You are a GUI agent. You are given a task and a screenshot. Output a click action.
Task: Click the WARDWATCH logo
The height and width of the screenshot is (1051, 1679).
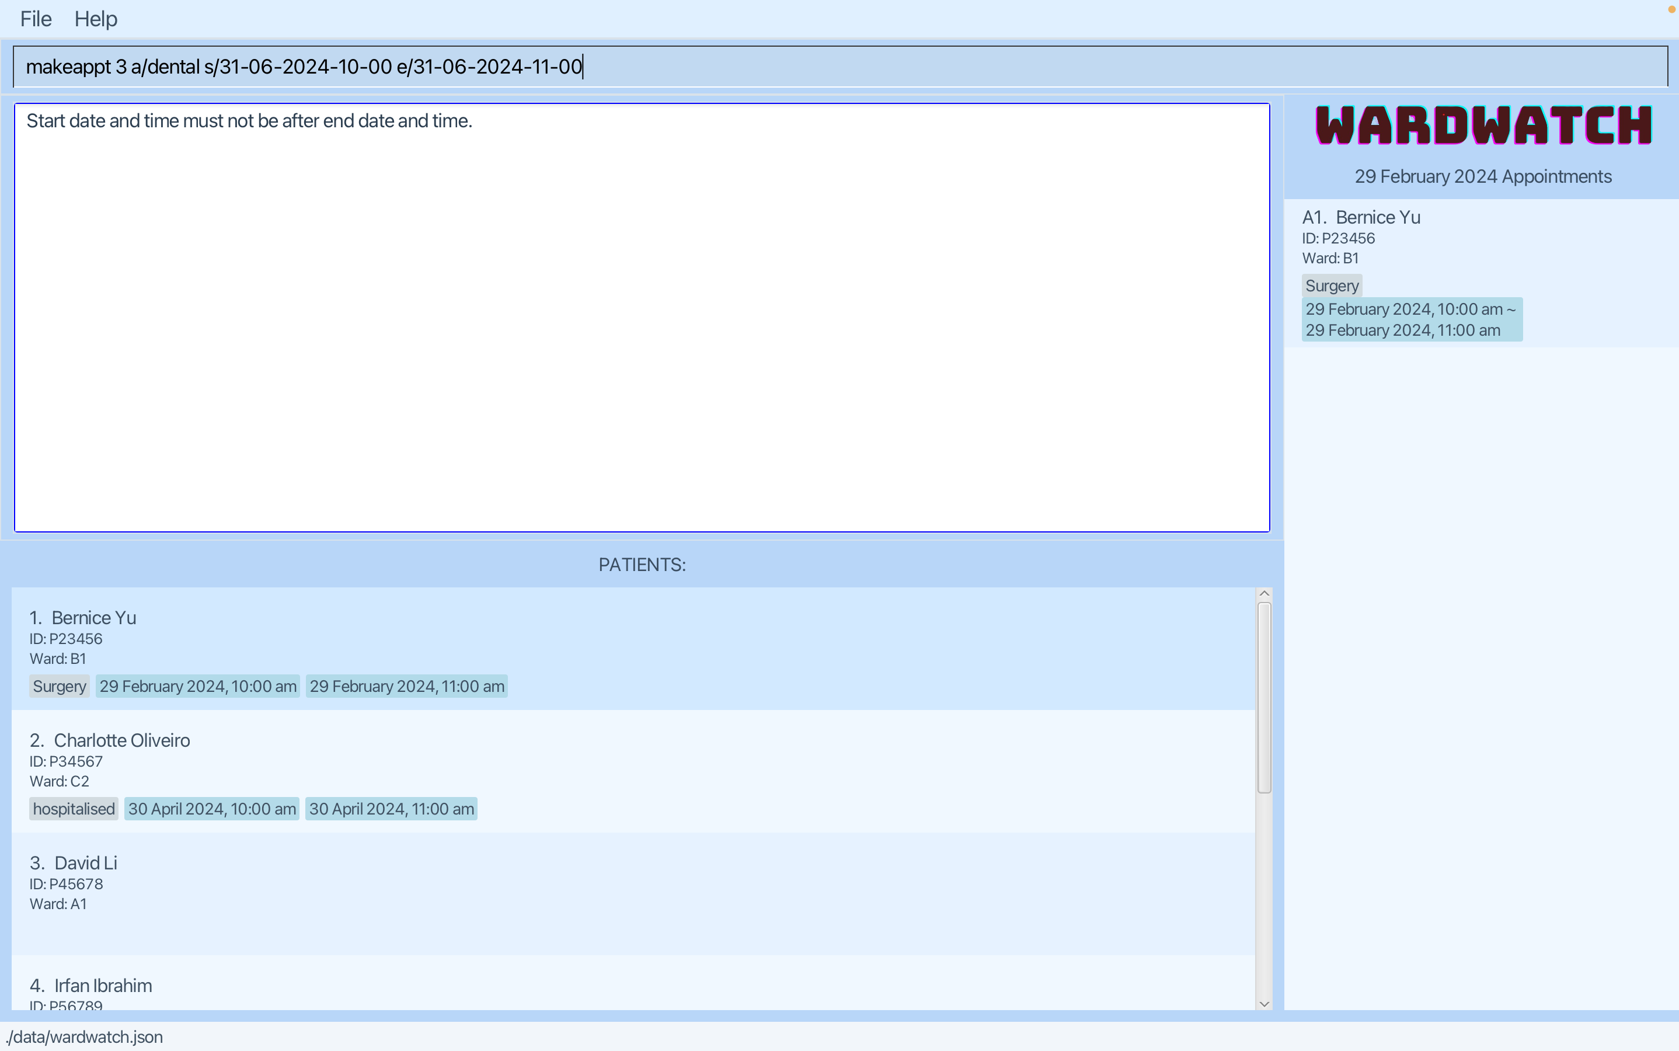tap(1483, 126)
